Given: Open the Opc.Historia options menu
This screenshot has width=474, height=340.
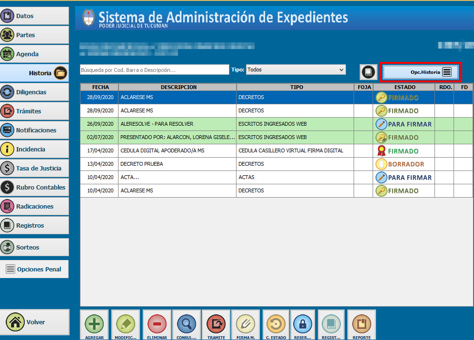Looking at the screenshot, I should tap(421, 72).
